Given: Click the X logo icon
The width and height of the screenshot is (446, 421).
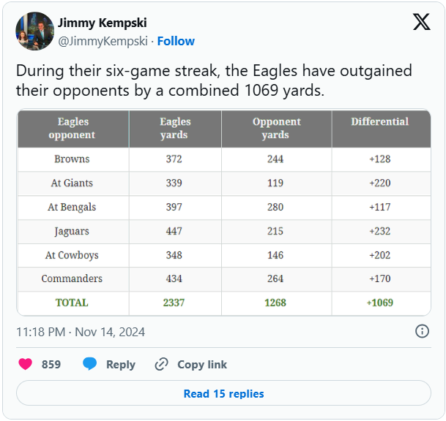Looking at the screenshot, I should click(x=422, y=22).
